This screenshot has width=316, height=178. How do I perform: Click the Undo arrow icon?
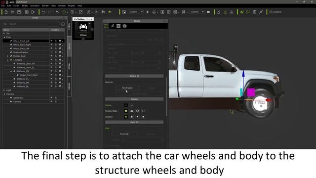pos(43,12)
